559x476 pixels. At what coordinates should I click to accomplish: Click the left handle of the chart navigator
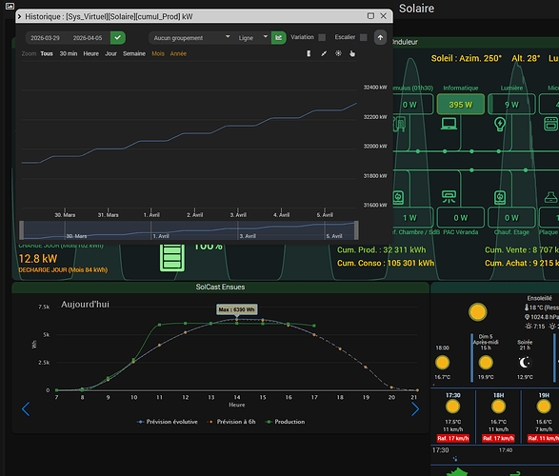22,230
